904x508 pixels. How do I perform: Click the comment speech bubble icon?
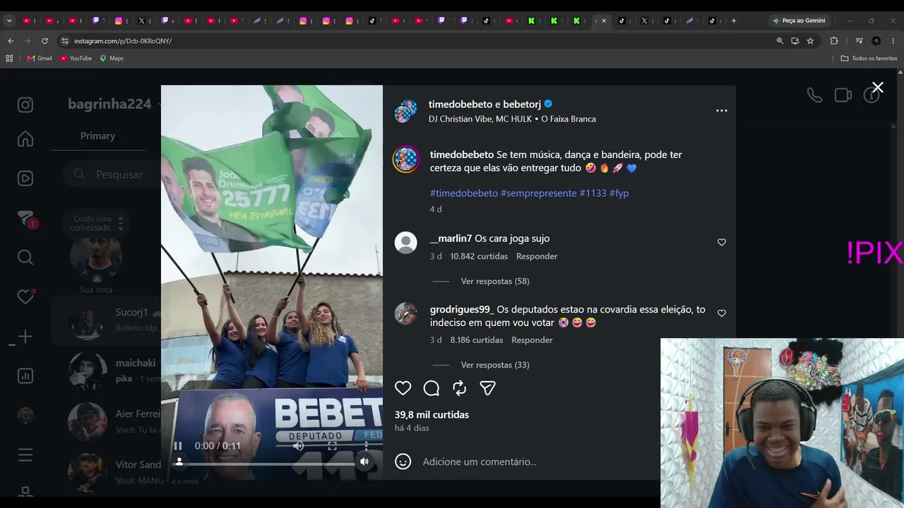coord(432,388)
